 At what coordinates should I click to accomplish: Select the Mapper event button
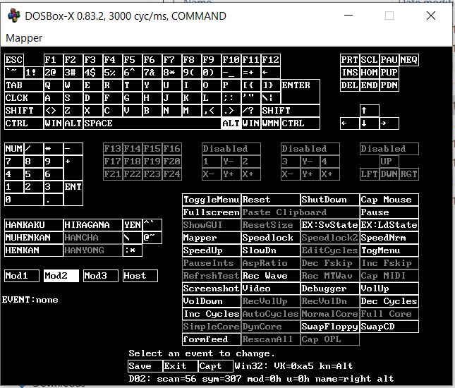coord(212,238)
